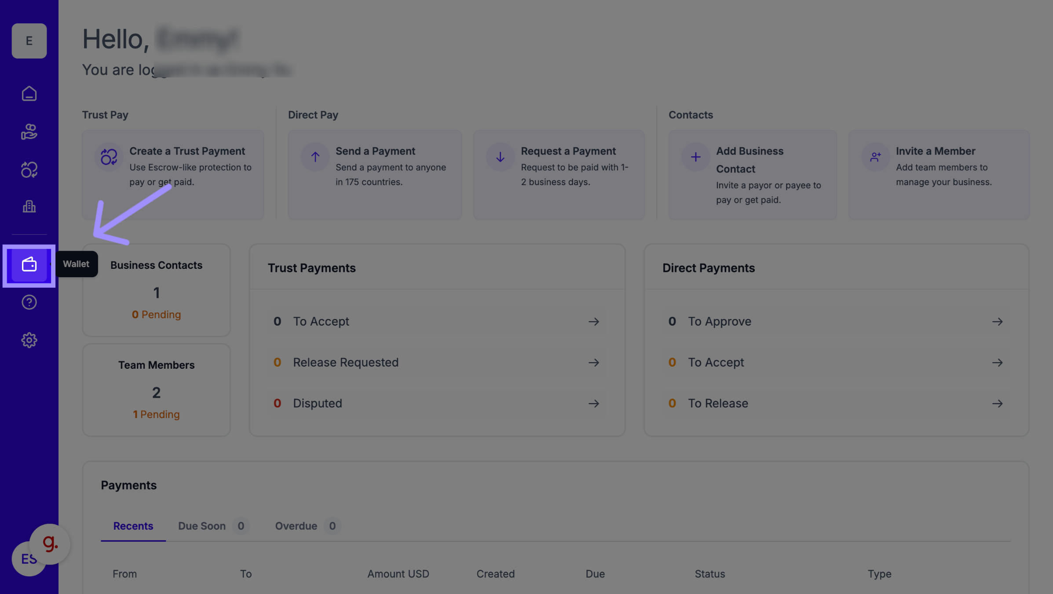
Task: Expand the Trust Payments To Accept arrow
Action: [593, 322]
